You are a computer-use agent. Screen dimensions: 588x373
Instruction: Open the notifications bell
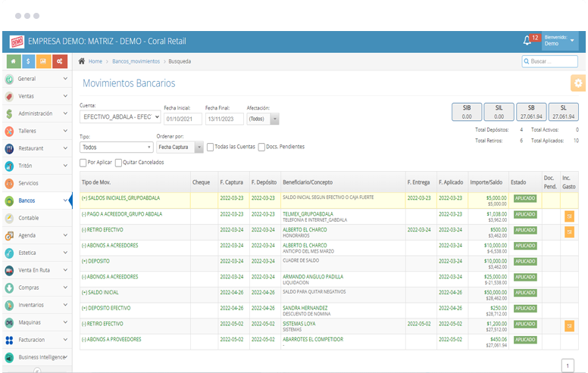tap(527, 40)
